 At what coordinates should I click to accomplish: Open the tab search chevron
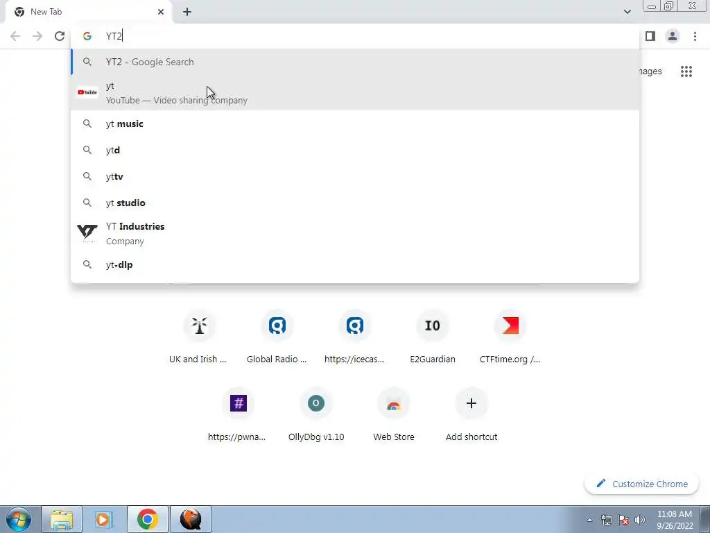627,12
